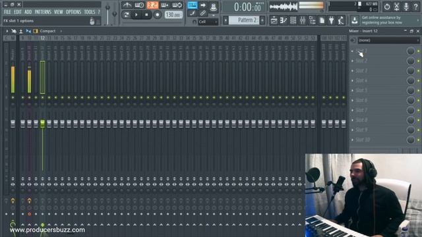The height and width of the screenshot is (237, 422).
Task: Open the OPTIONS menu
Action: 73,12
